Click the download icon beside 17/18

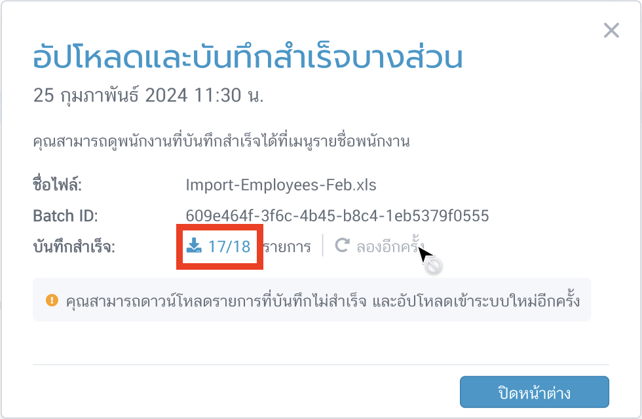[194, 246]
